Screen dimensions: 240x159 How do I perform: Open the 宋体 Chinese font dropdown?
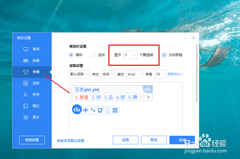click(x=108, y=74)
